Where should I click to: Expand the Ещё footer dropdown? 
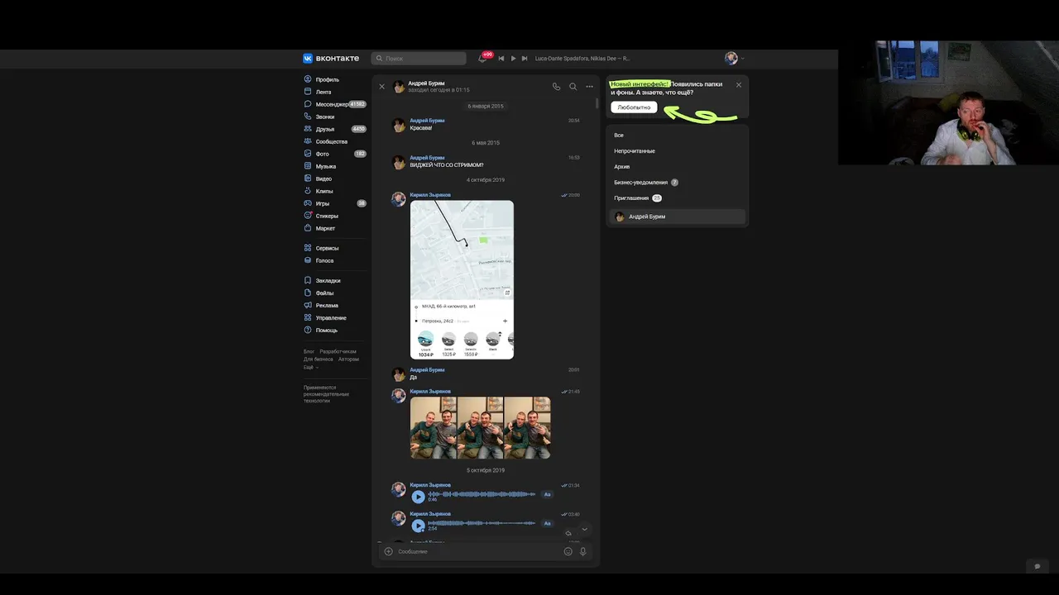point(310,367)
